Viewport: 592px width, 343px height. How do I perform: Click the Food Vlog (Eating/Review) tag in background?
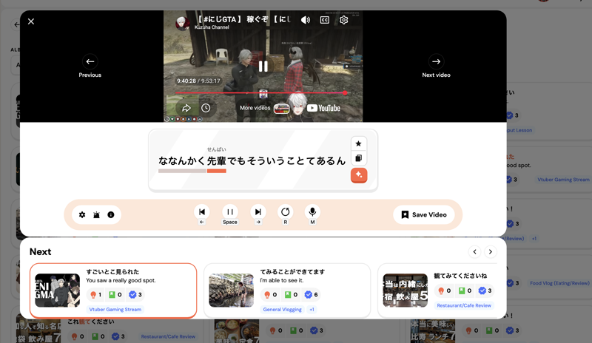point(559,283)
